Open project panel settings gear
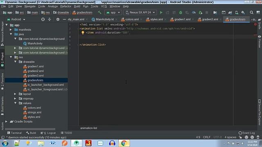Screen dimensions: 262x147 click(58, 19)
